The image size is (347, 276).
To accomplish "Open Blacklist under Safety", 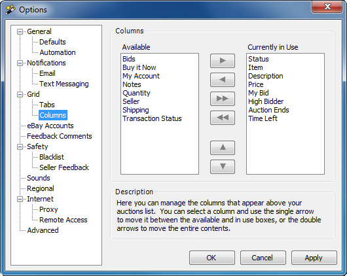I will [52, 157].
